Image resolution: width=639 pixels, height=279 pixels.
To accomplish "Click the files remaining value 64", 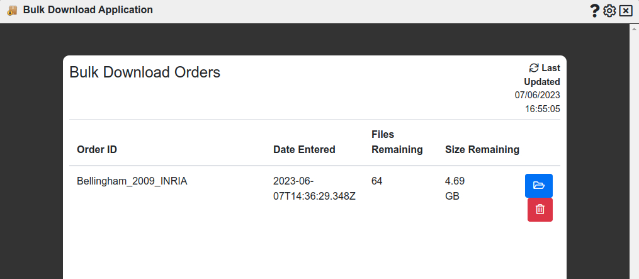I will (377, 181).
